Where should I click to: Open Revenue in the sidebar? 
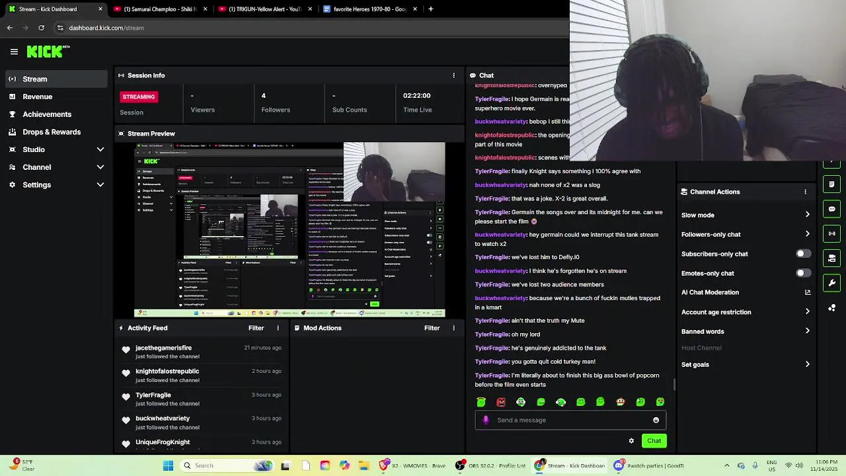(x=56, y=97)
